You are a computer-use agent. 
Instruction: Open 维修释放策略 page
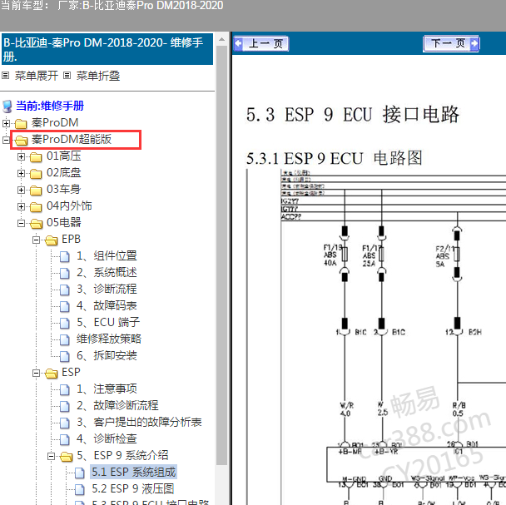[109, 339]
